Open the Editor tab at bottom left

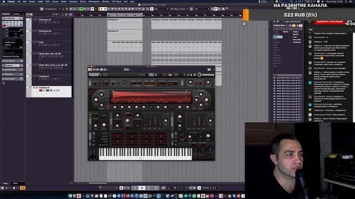tap(16, 183)
